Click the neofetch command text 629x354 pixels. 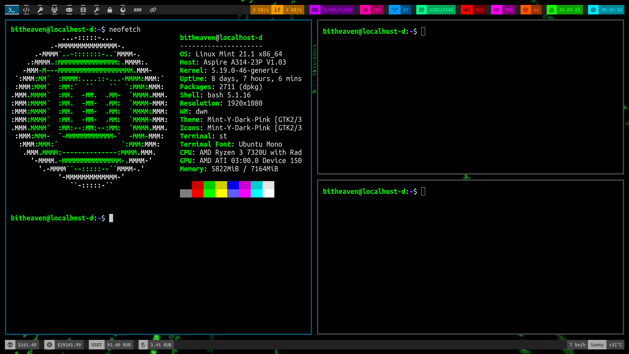coord(125,30)
